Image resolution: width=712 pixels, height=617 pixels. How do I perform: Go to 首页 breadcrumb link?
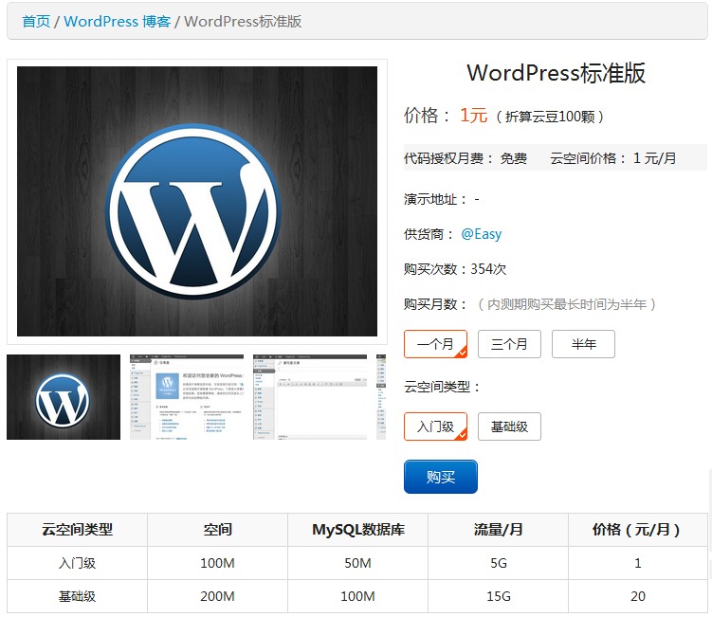pos(36,22)
